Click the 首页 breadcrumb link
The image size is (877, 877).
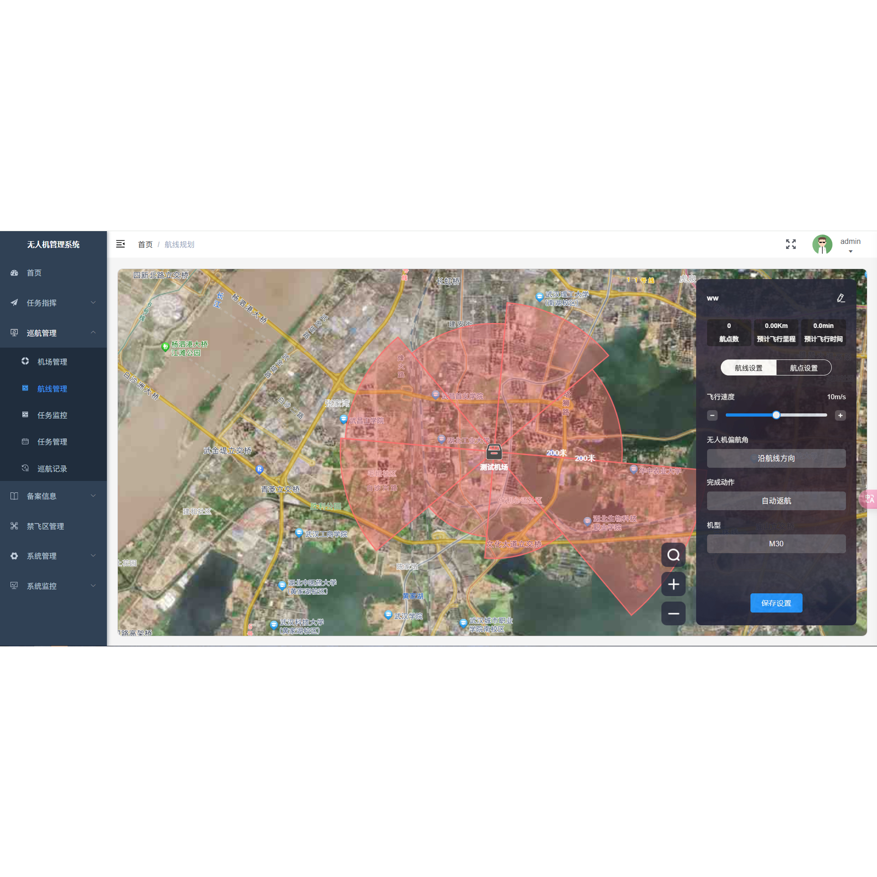[x=145, y=244]
